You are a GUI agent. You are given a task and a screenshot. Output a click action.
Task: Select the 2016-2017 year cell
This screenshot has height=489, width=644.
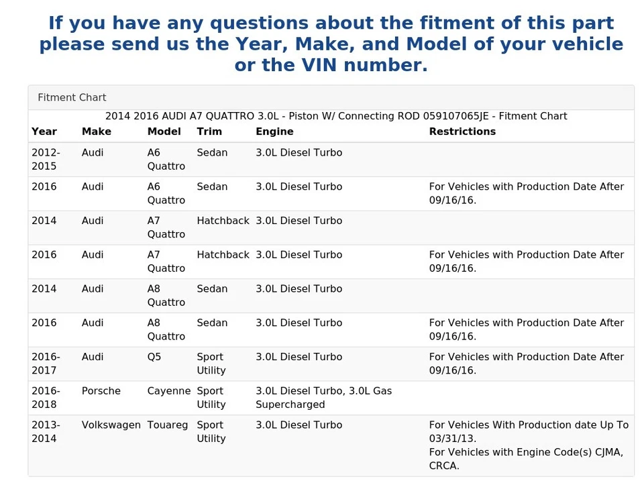tap(46, 363)
